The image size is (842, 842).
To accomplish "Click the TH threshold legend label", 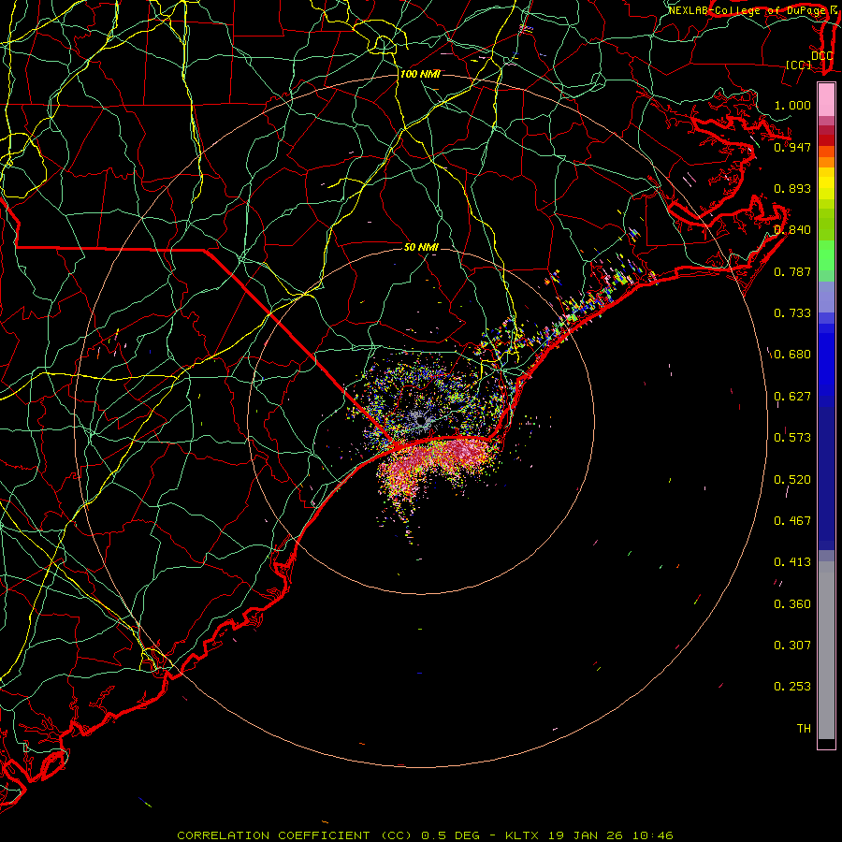I will 804,728.
